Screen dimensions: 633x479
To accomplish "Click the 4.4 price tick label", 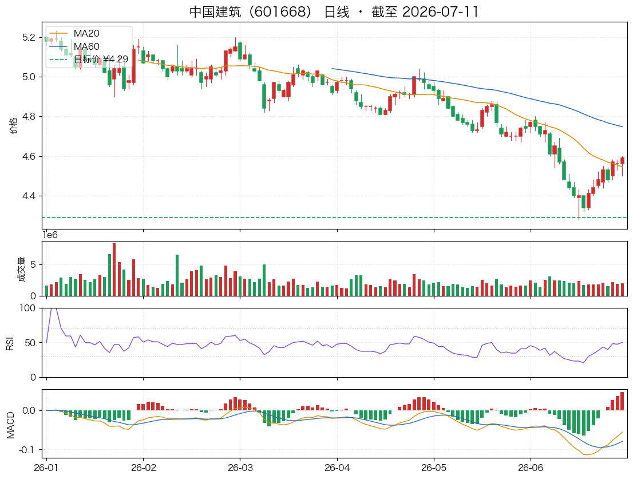I will click(x=29, y=196).
